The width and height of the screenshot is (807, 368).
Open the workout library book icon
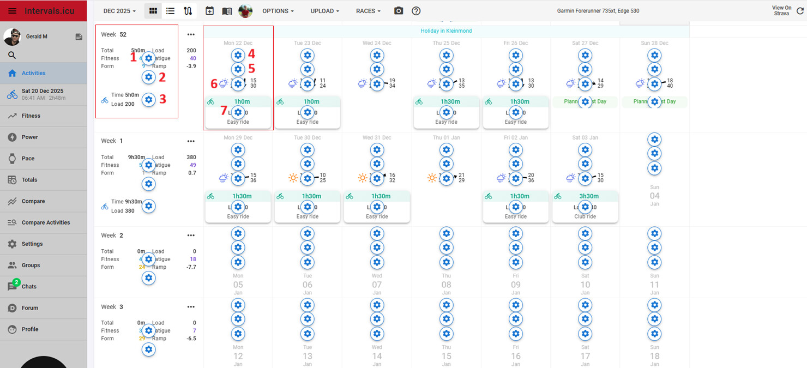[x=227, y=11]
